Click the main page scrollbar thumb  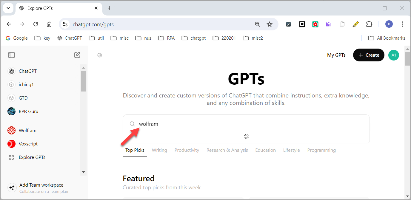pyautogui.click(x=407, y=58)
